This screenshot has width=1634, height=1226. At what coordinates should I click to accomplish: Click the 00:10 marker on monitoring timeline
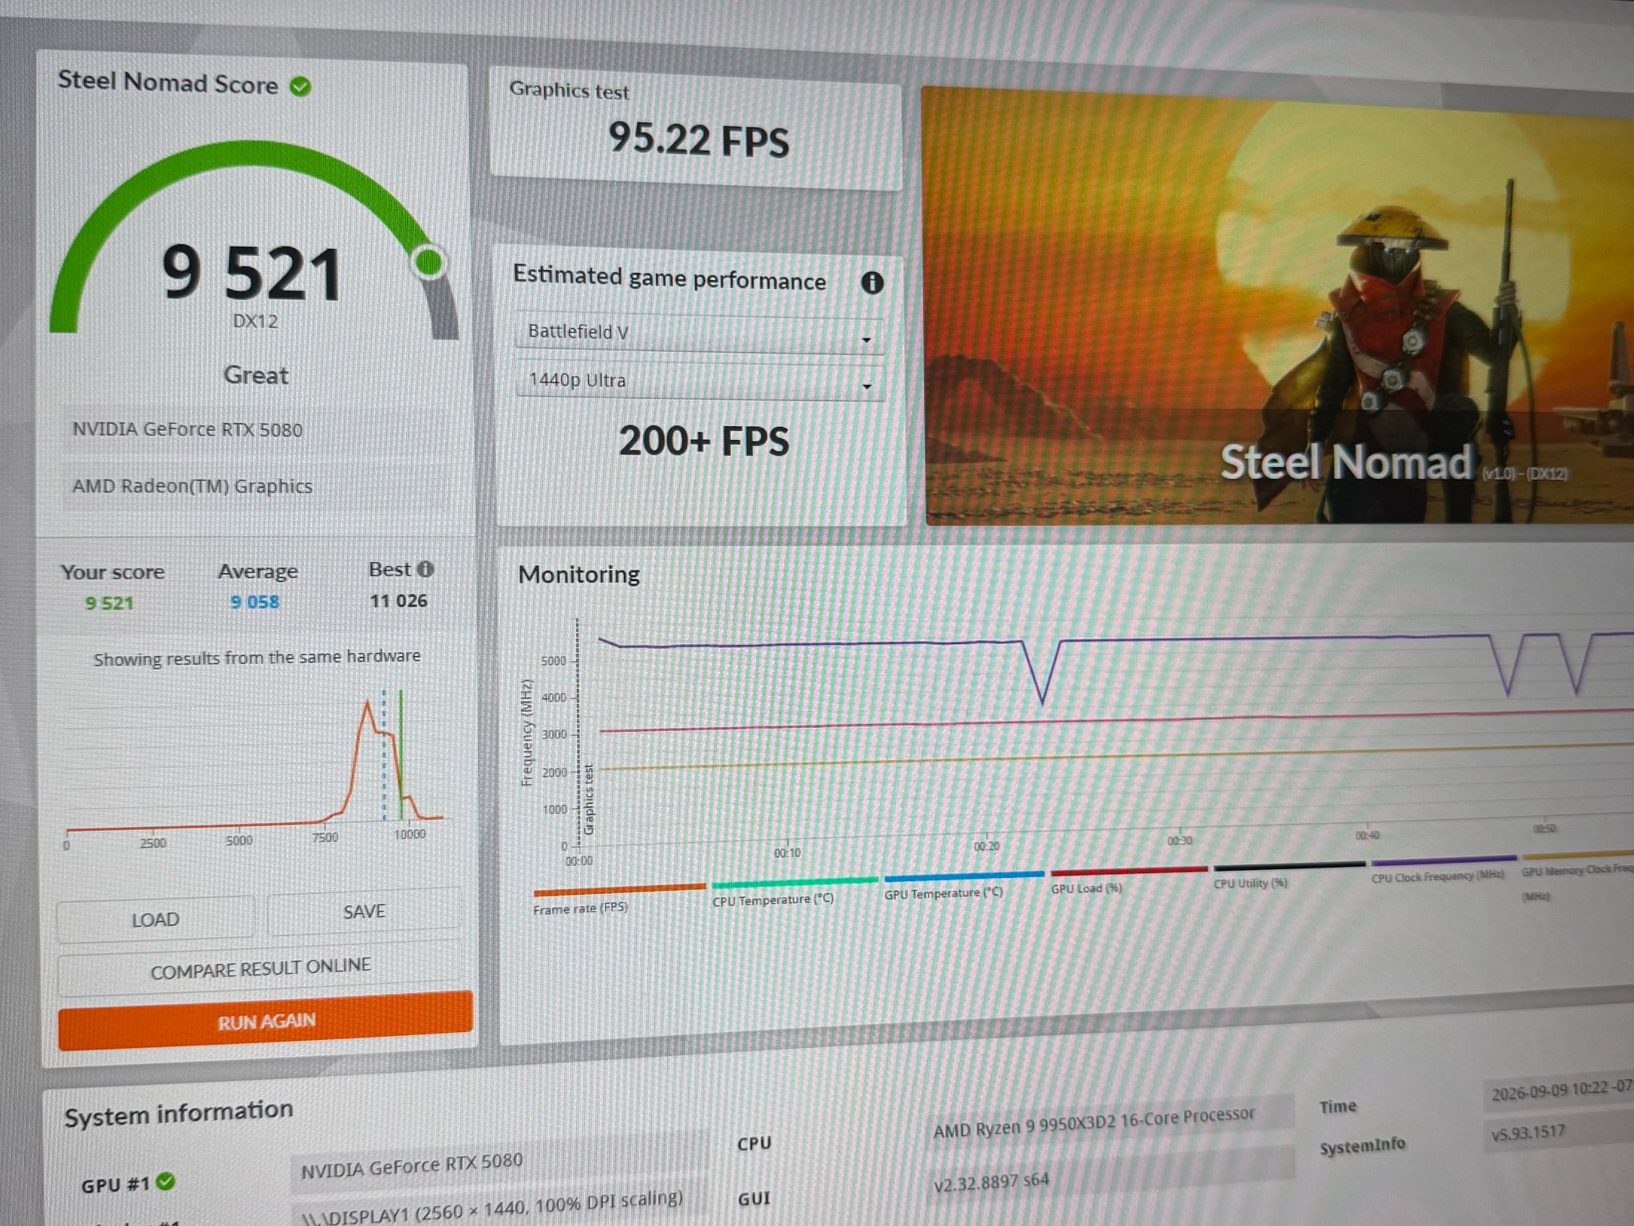pos(787,853)
